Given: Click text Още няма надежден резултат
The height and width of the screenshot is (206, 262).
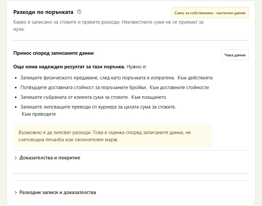Looking at the screenshot, I should point(69,67).
